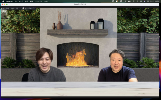This screenshot has height=100, width=161.
Task: Check the battery status icon
Action: coord(129,1)
